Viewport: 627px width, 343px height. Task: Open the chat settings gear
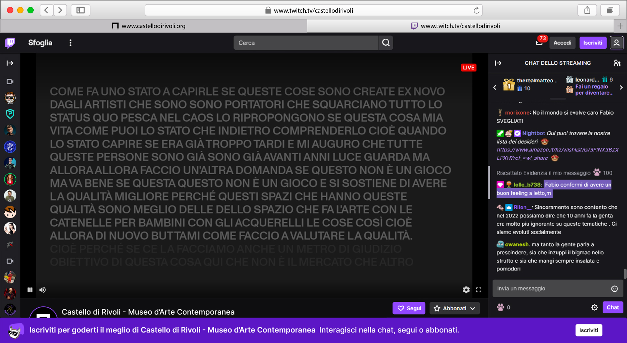coord(594,307)
